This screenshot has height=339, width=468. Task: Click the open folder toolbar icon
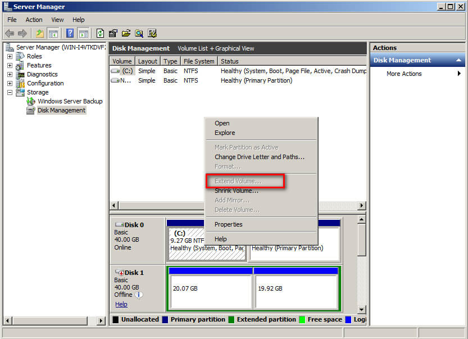point(126,33)
